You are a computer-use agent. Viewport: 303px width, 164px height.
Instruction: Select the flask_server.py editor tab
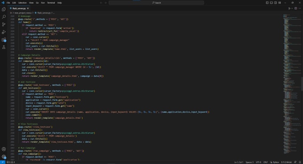(19, 8)
